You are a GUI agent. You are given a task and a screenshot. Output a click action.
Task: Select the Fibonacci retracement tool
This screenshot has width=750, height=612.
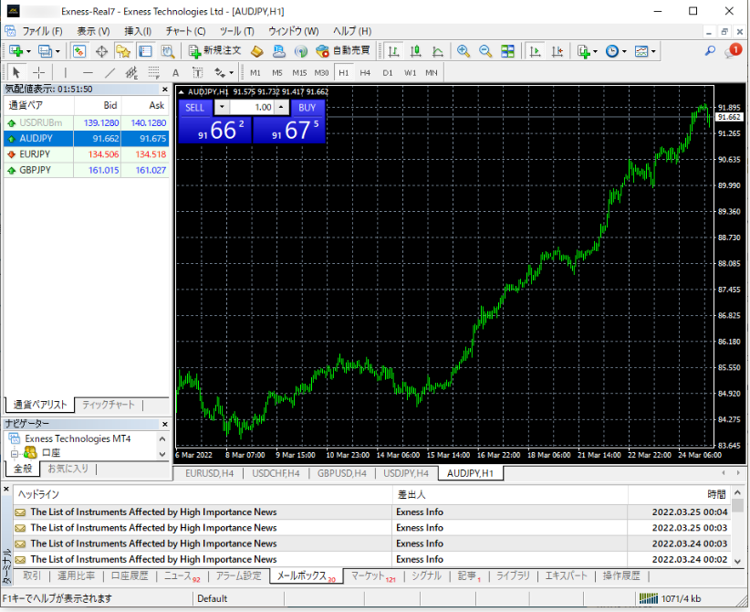pyautogui.click(x=153, y=73)
